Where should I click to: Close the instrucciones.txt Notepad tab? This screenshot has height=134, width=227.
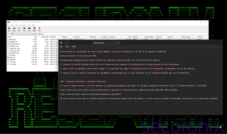(x=118, y=43)
